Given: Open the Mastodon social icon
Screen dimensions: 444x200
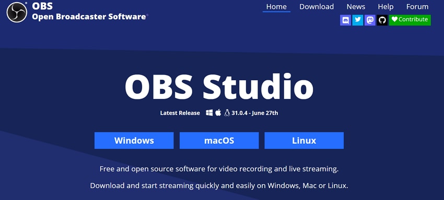Looking at the screenshot, I should (x=370, y=20).
